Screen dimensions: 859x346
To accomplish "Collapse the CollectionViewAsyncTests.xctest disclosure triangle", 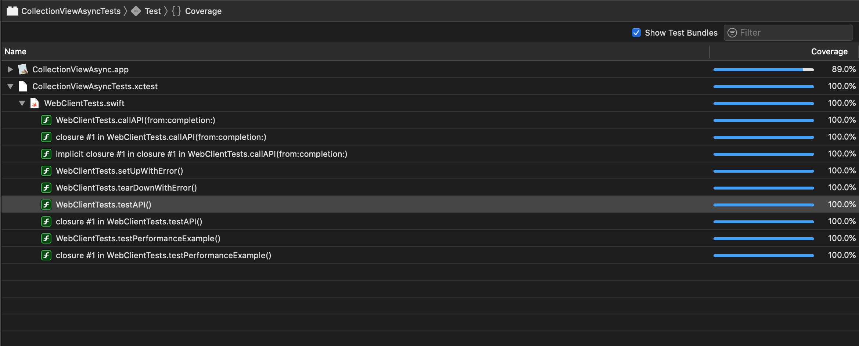I will pos(10,86).
